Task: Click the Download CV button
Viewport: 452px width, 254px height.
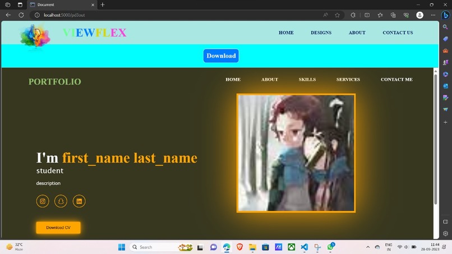Action: pyautogui.click(x=58, y=228)
